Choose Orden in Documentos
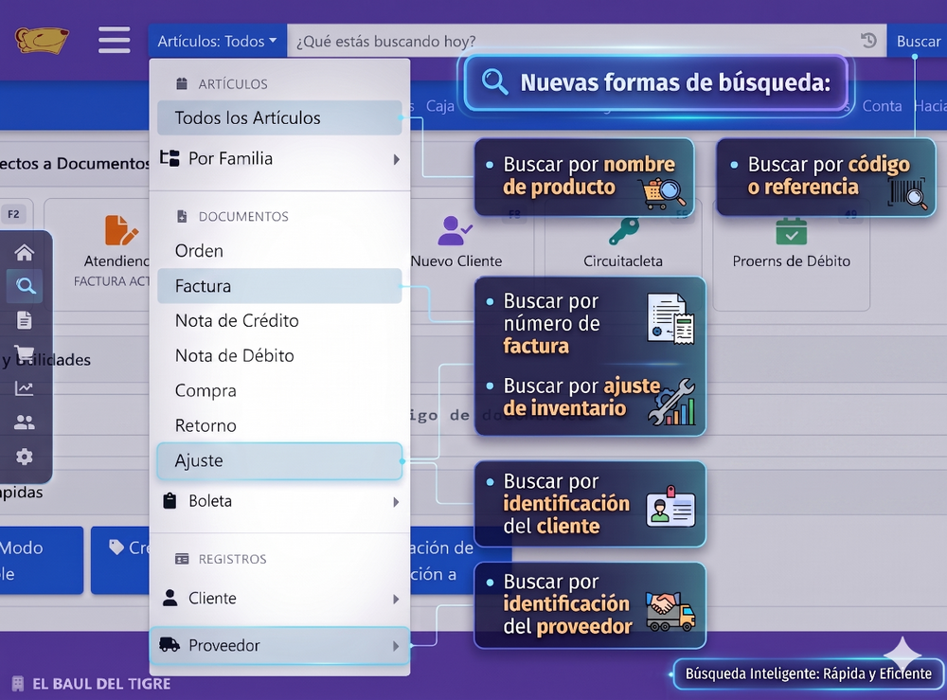Screen dimensions: 947x700 (279, 251)
